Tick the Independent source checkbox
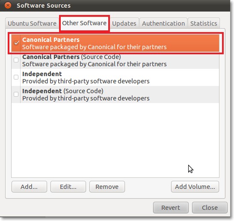Viewport: 234px width, 221px height. pos(16,77)
